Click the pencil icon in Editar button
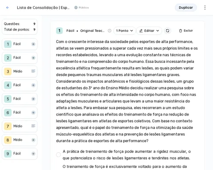The height and width of the screenshot is (170, 213). coord(141,31)
